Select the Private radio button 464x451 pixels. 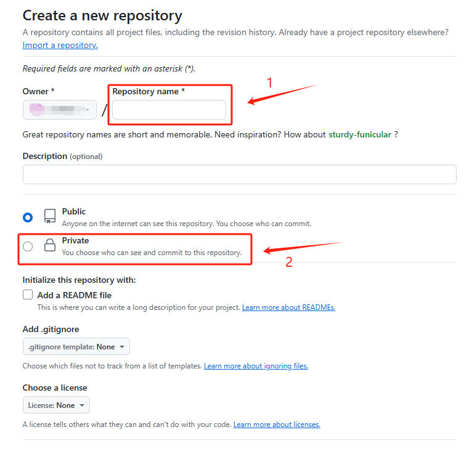pyautogui.click(x=28, y=246)
